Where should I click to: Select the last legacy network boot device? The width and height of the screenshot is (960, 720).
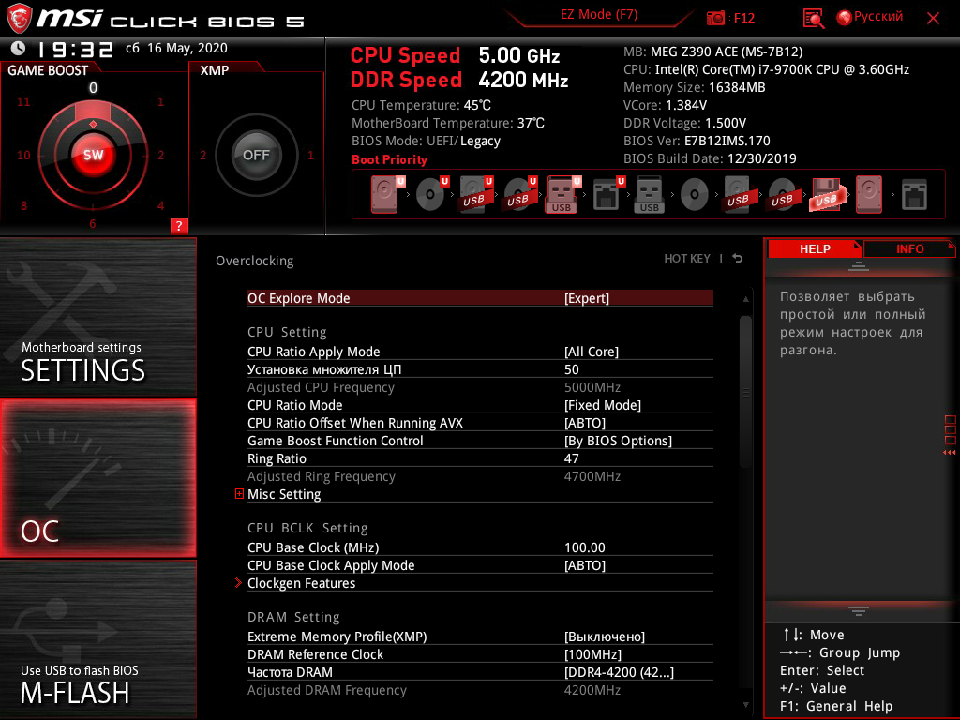coord(914,195)
